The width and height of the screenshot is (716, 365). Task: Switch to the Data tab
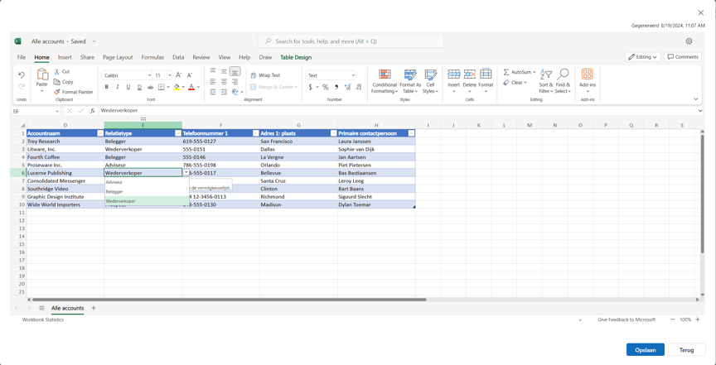[178, 57]
